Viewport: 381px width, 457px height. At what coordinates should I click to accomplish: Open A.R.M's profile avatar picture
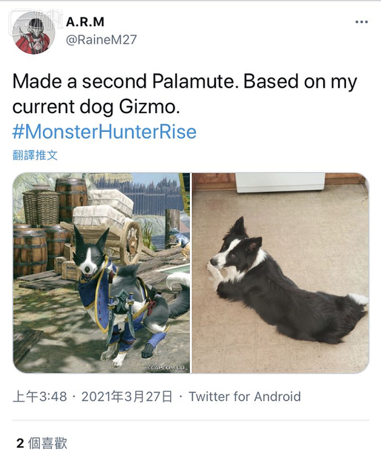[34, 33]
